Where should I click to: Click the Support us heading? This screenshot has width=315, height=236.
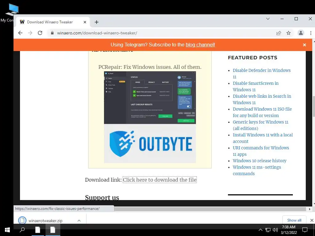[102, 197]
